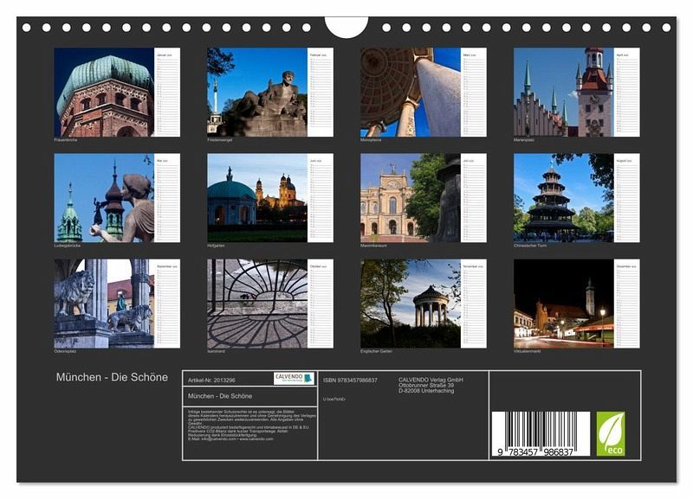Open the Hofgarten June photo

click(x=256, y=198)
